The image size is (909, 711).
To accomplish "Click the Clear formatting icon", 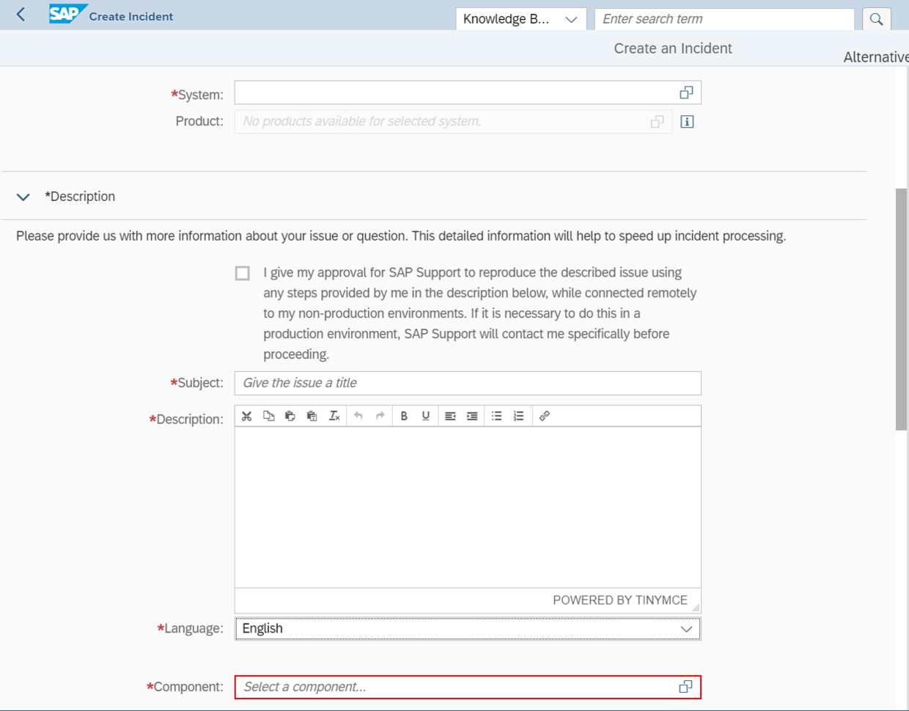I will coord(334,416).
